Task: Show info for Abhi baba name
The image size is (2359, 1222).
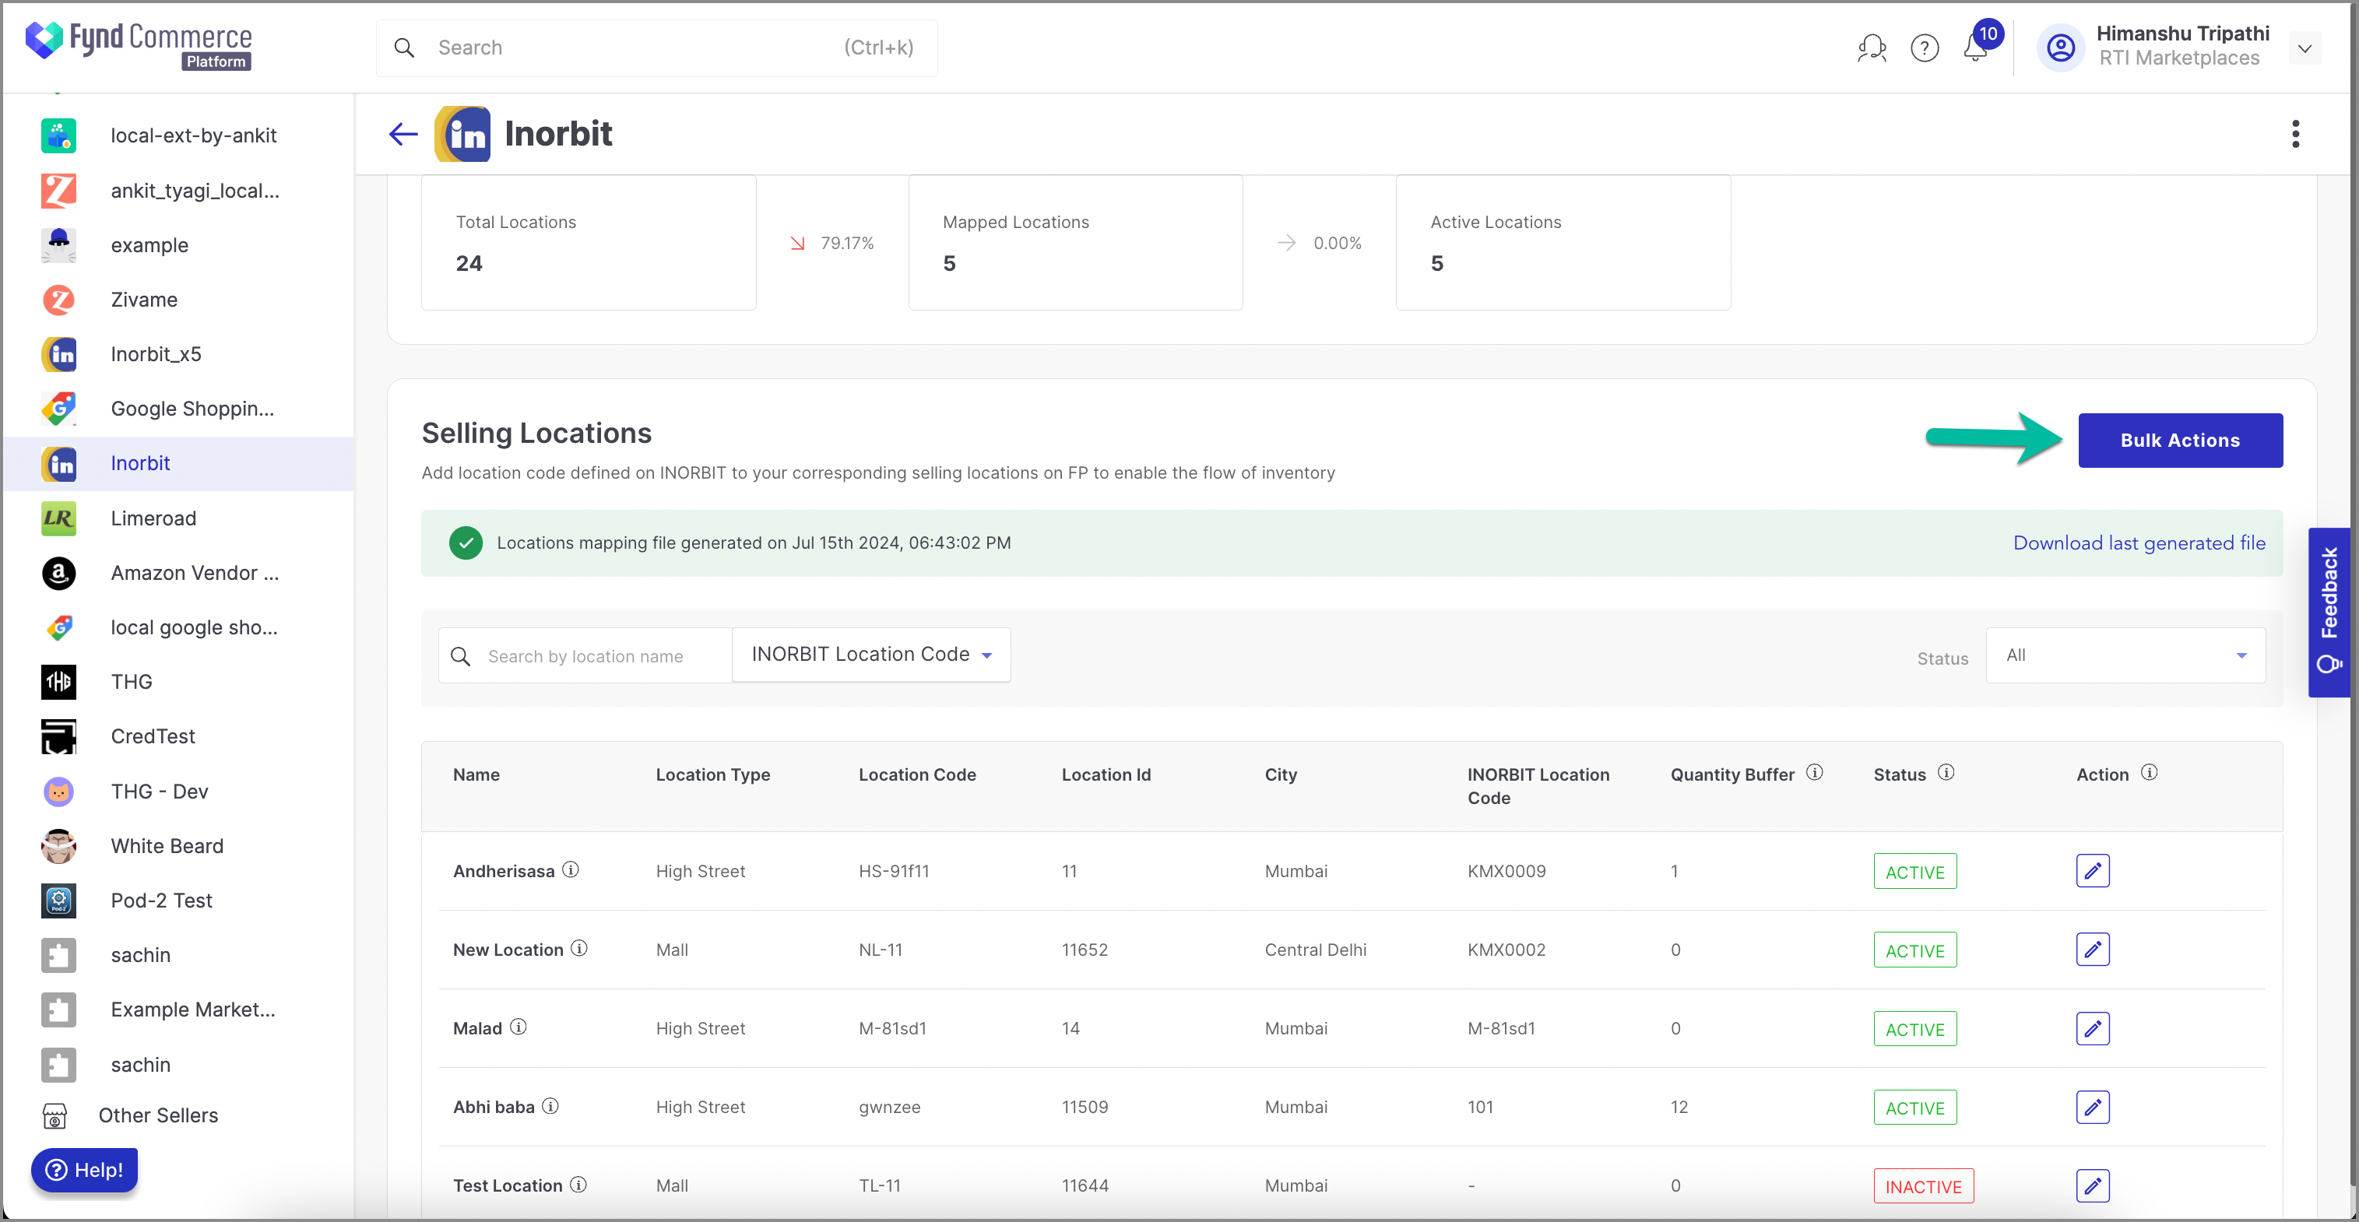Action: pyautogui.click(x=550, y=1106)
